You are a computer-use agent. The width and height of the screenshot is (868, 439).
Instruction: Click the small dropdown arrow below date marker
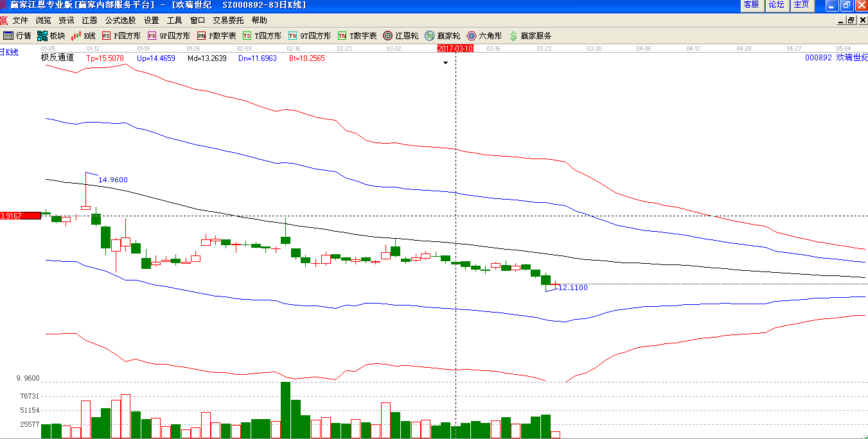tap(445, 63)
